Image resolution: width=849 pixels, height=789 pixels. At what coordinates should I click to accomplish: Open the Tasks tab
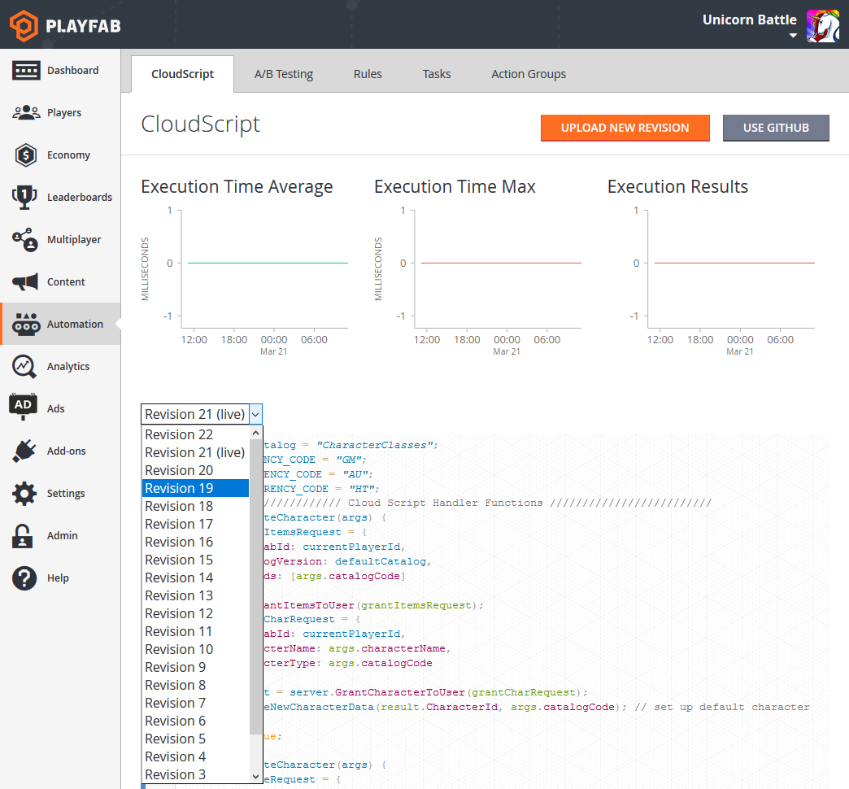point(437,74)
